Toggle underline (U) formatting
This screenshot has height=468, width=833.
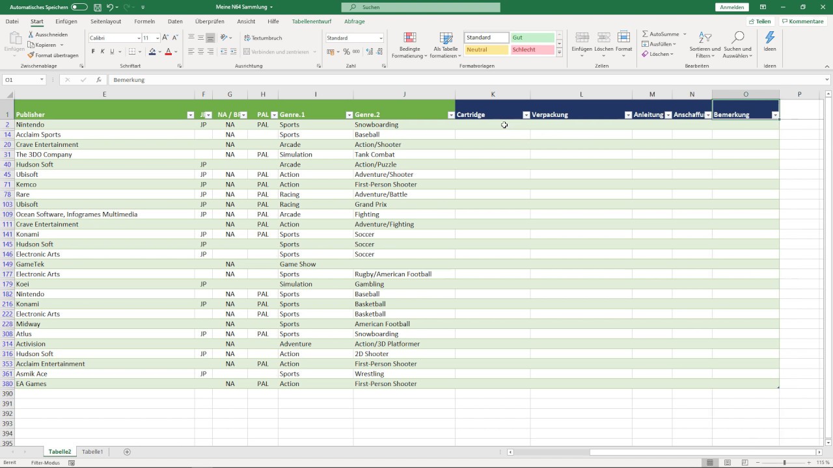click(x=112, y=51)
